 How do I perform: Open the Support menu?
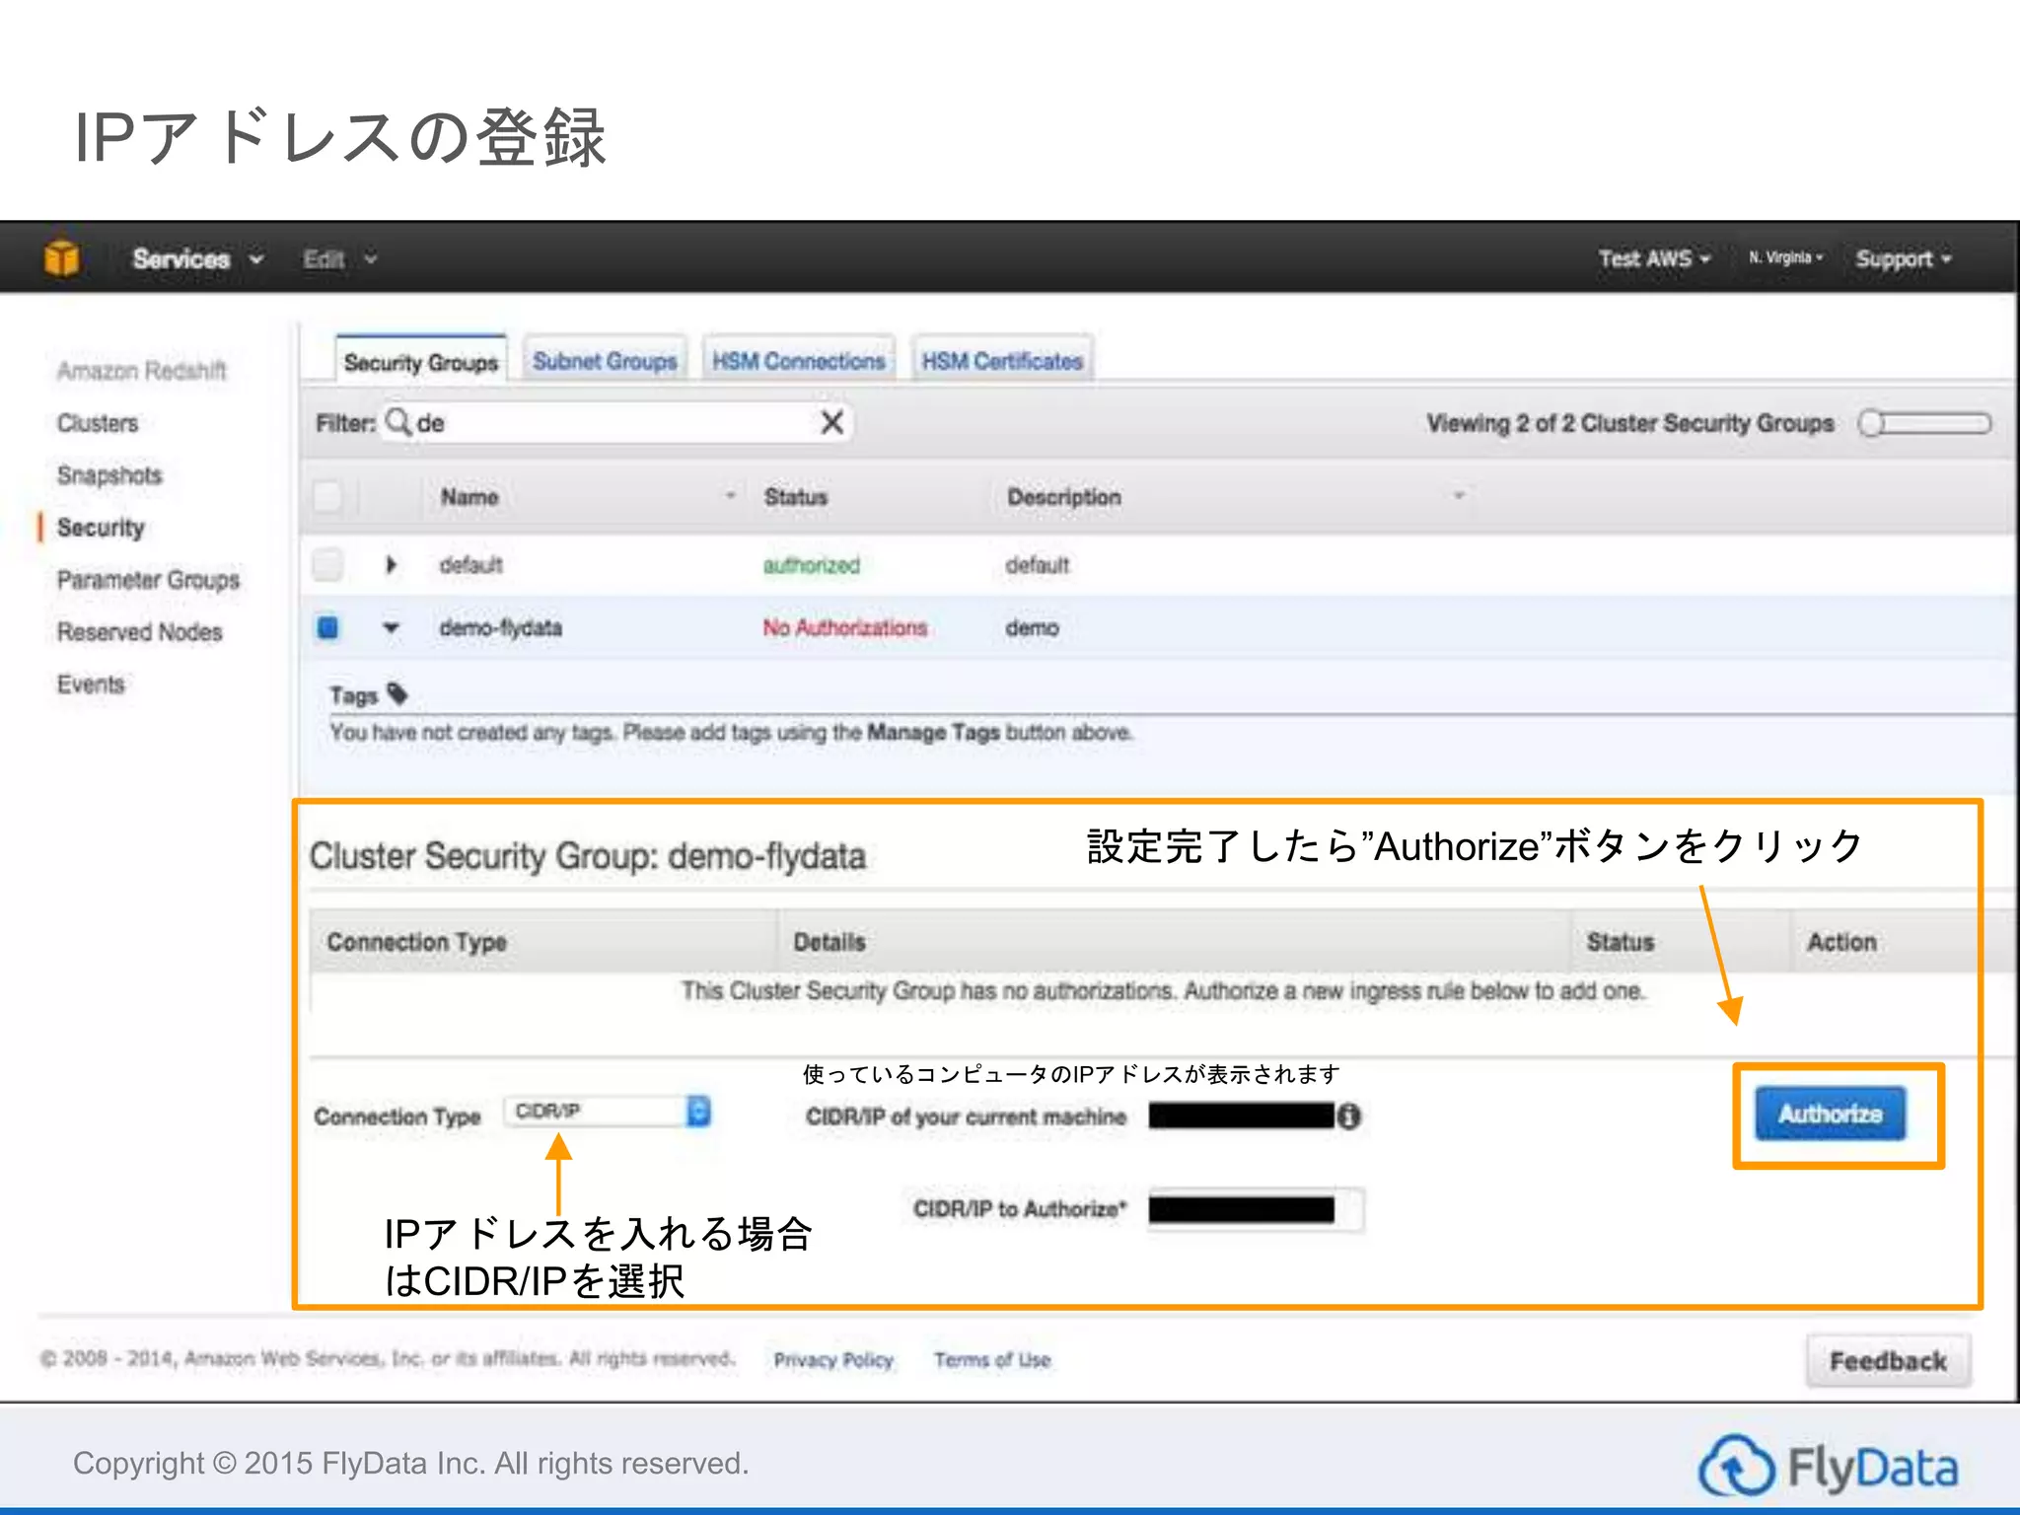(x=1903, y=258)
